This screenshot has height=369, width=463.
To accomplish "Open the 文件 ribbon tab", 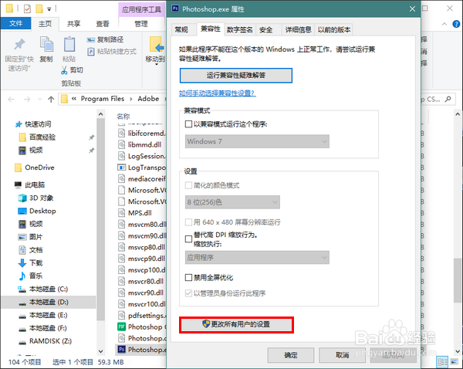I will point(15,23).
